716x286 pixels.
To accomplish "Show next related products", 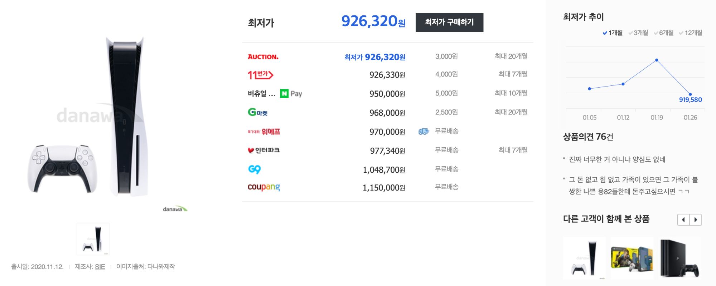I will click(696, 220).
